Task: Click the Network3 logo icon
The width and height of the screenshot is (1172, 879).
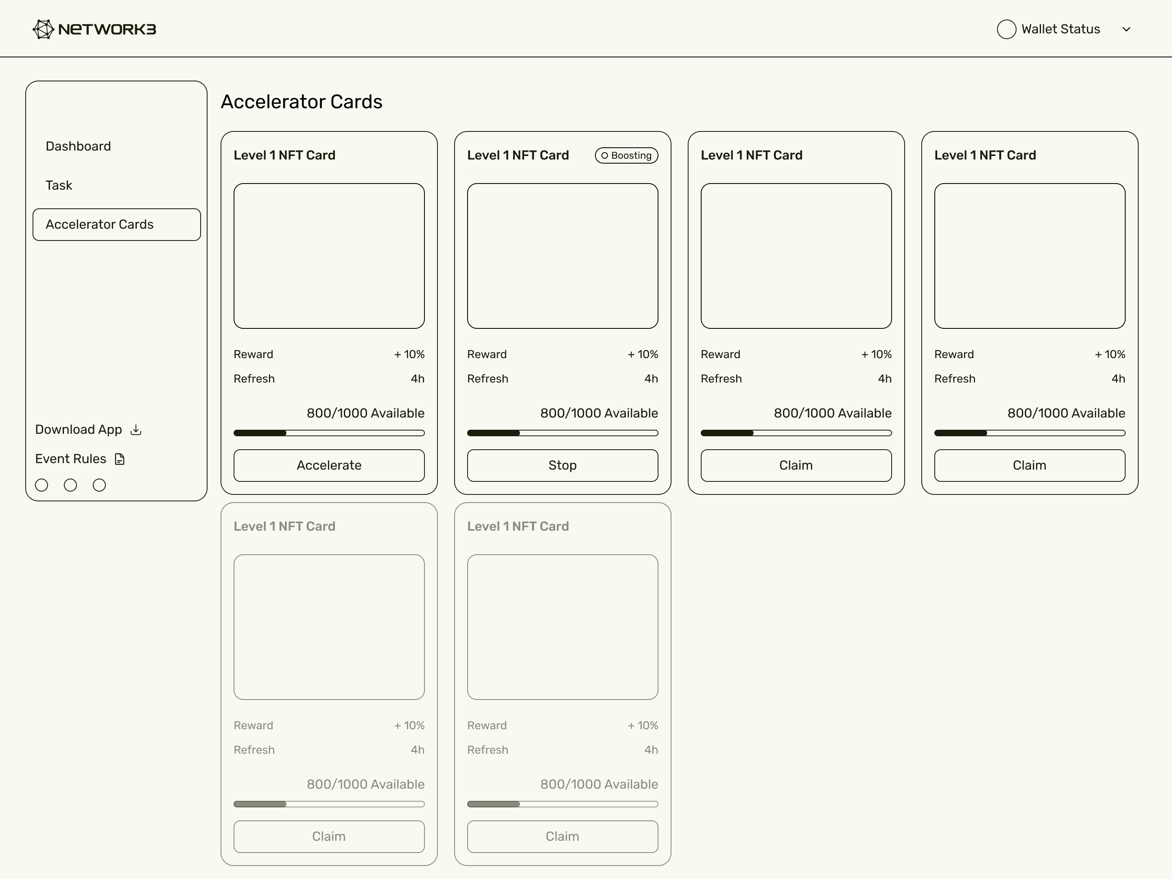Action: 44,29
